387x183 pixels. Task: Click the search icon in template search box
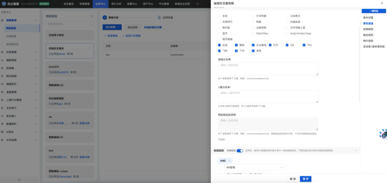92,24
